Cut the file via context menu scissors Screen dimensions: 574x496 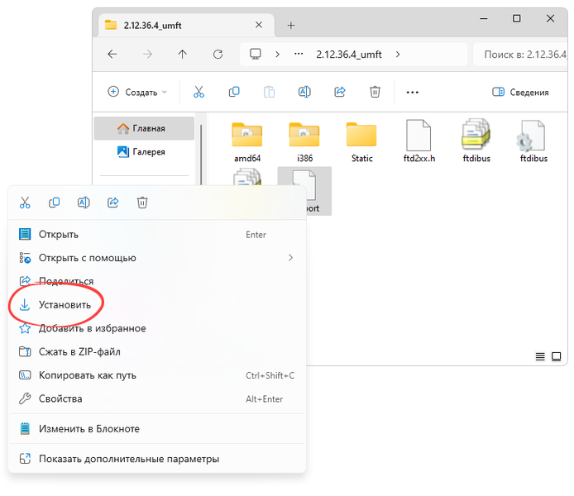click(25, 203)
